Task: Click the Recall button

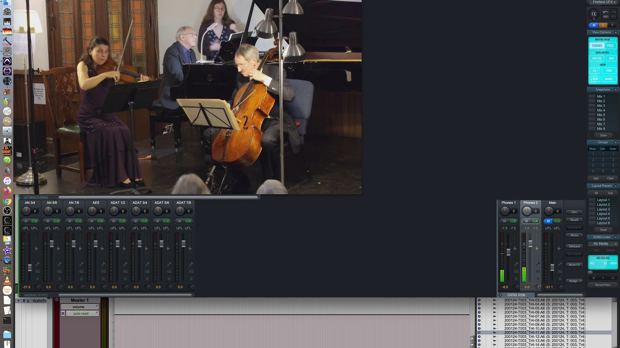Action: click(x=574, y=219)
